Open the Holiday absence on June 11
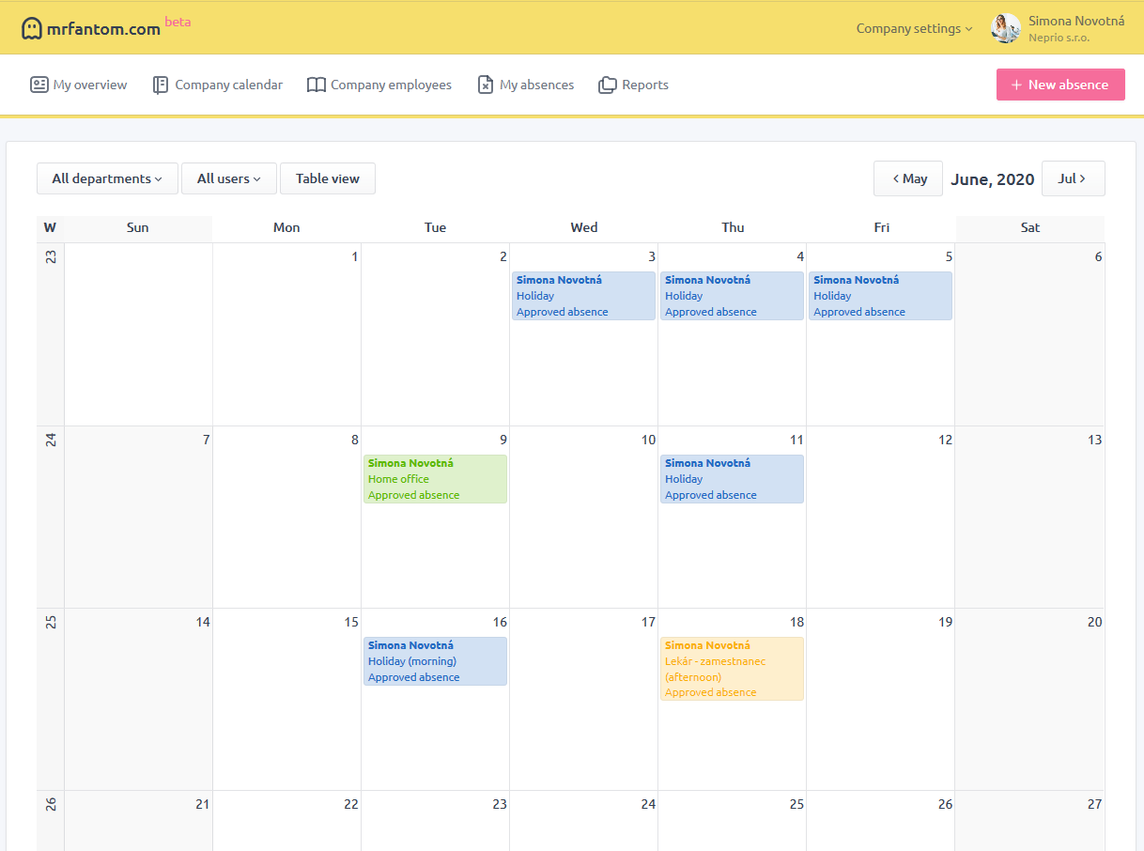Screen dimensions: 1144x851 pos(732,479)
